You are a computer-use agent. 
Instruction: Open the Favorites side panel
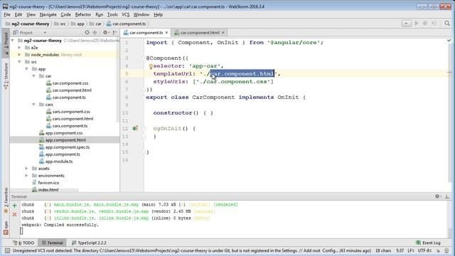pyautogui.click(x=6, y=201)
